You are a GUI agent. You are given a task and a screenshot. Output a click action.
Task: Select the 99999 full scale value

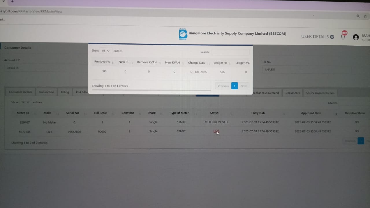102,131
